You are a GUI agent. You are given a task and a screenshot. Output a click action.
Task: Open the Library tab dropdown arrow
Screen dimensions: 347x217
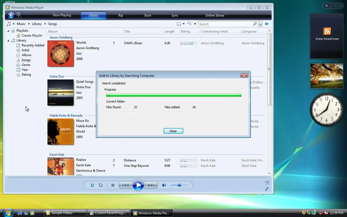tap(94, 19)
